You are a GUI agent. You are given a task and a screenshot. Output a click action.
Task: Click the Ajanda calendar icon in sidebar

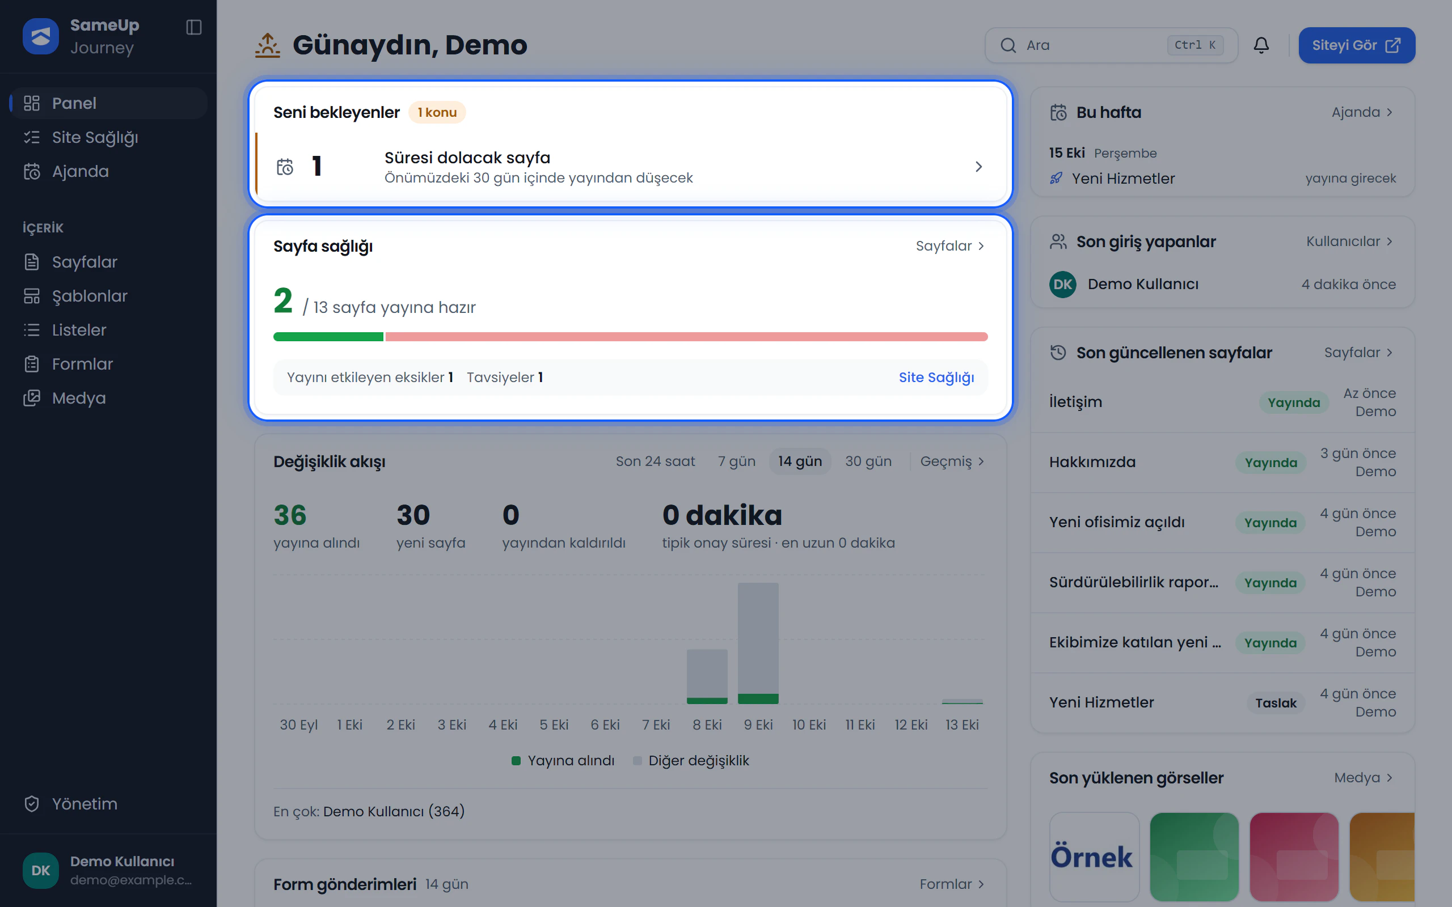pos(32,172)
